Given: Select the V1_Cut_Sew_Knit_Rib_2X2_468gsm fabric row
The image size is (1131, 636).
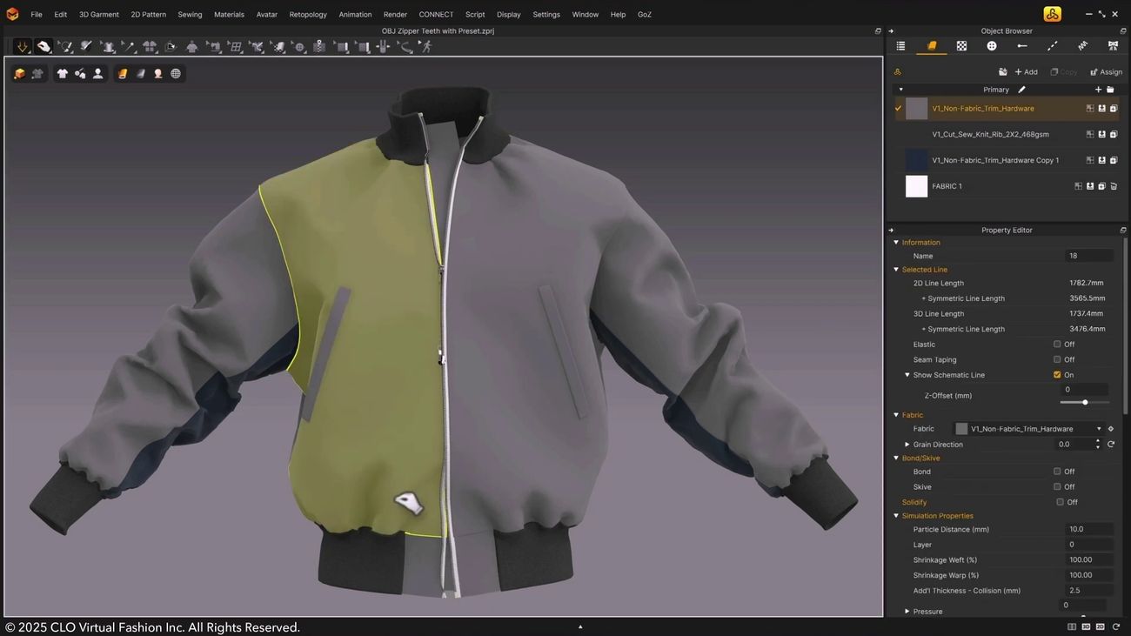Looking at the screenshot, I should [1007, 135].
